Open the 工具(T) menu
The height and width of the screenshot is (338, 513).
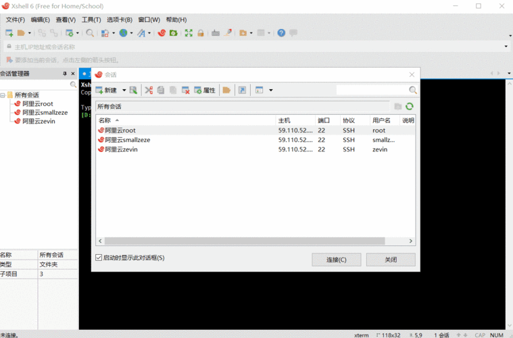tap(91, 20)
